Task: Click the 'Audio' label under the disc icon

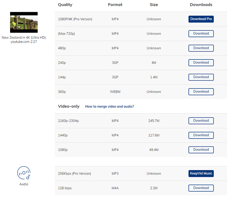Action: coord(24,184)
